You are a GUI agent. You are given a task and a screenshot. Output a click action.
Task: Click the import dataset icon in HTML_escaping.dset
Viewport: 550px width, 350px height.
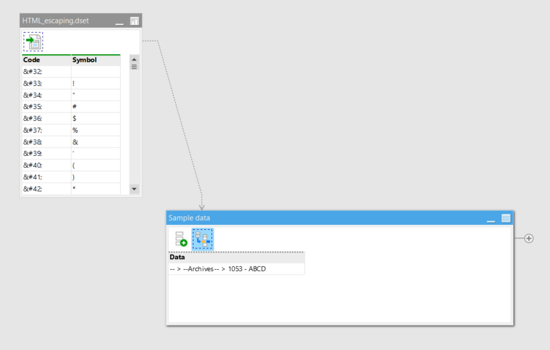[x=33, y=41]
